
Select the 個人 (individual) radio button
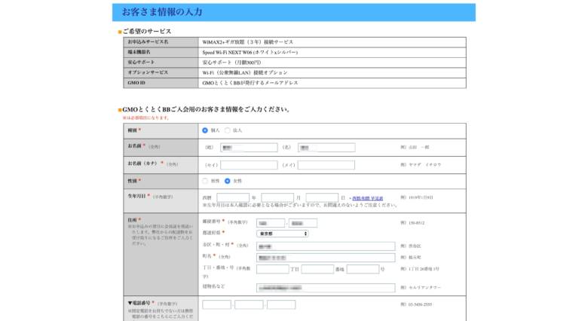[x=205, y=130]
